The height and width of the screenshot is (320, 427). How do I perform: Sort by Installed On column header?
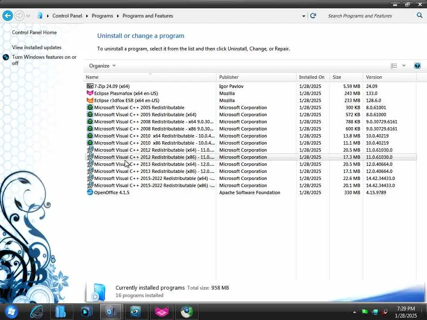pos(313,77)
